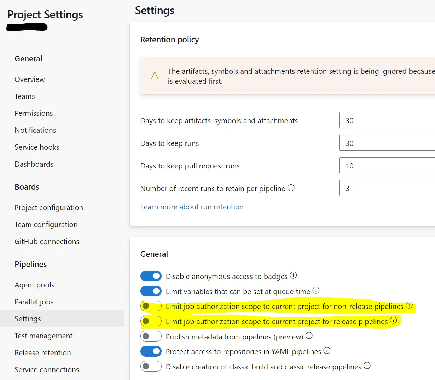
Task: Click info icon next to queue time variables
Action: pyautogui.click(x=316, y=290)
